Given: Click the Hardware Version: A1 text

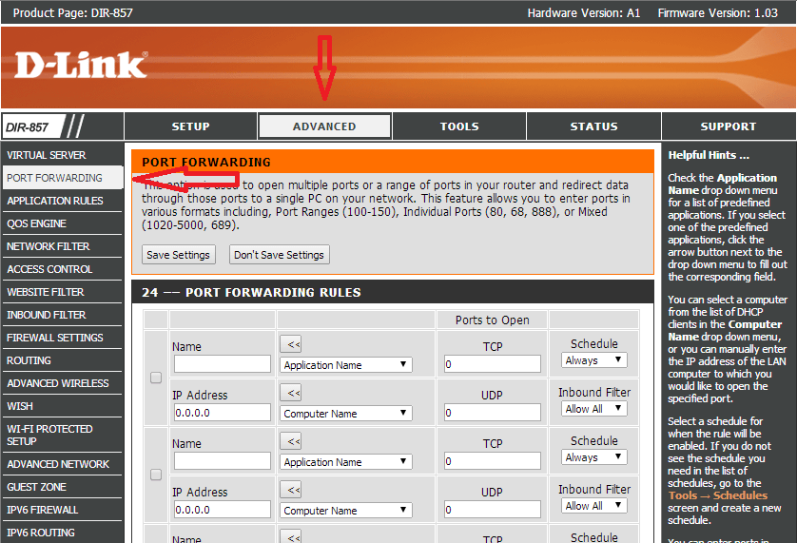Looking at the screenshot, I should pos(584,12).
